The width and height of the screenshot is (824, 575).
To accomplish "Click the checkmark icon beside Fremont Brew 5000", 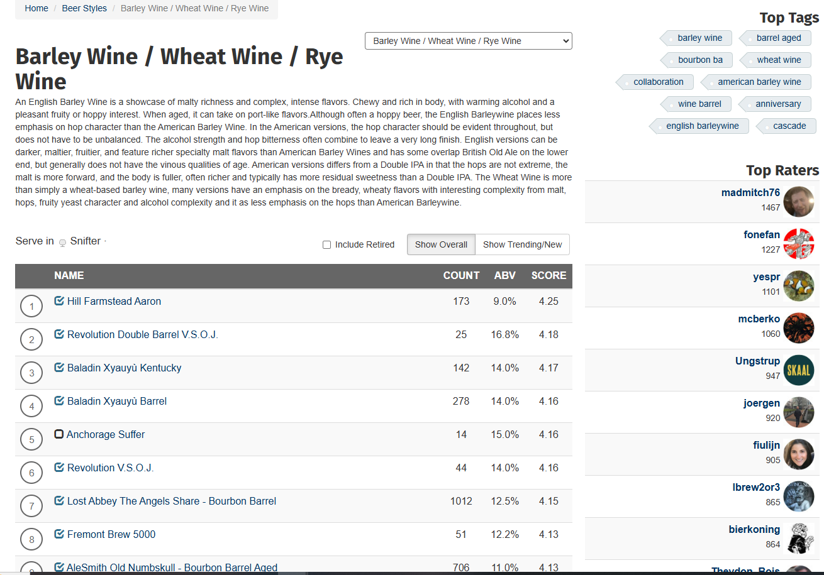I will 59,534.
